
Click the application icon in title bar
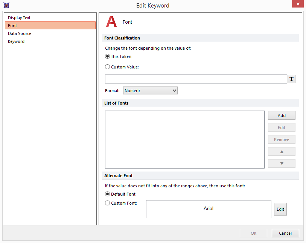pyautogui.click(x=6, y=5)
